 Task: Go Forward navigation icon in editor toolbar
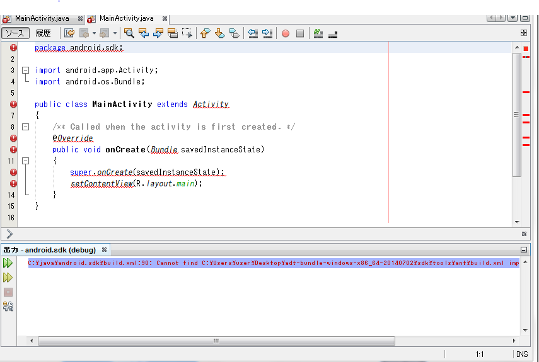105,33
